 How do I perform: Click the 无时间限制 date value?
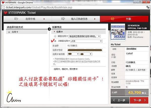point(131,49)
